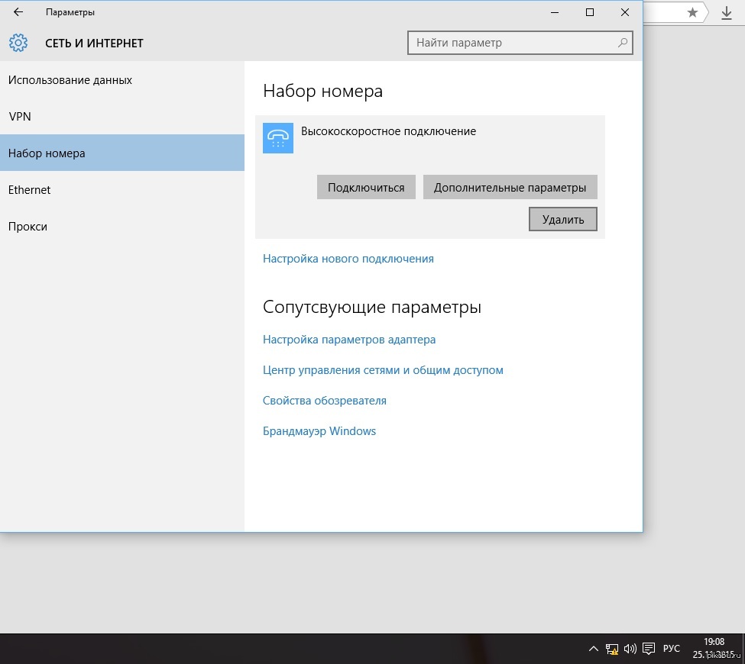Click the magnifier icon in the search box

(624, 43)
